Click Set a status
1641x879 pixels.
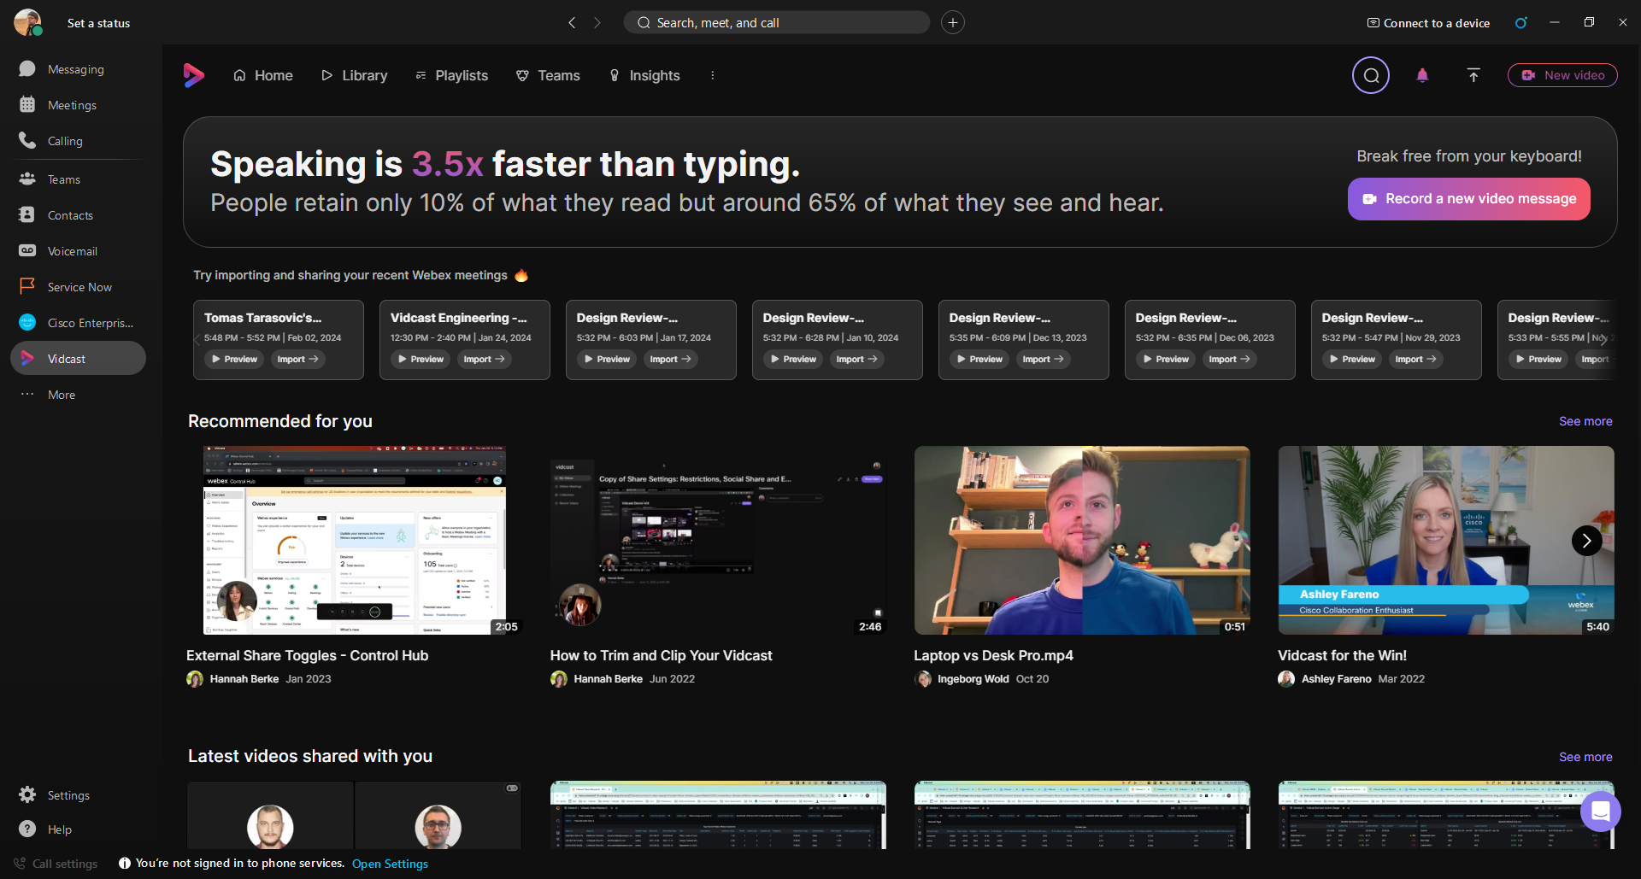point(99,23)
